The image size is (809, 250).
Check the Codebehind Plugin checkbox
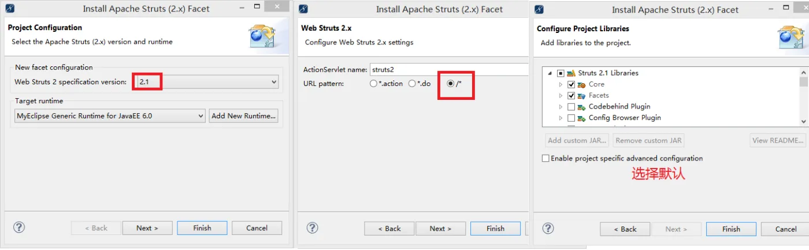571,107
